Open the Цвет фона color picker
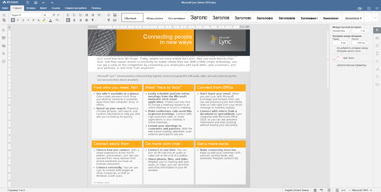 (x=337, y=58)
